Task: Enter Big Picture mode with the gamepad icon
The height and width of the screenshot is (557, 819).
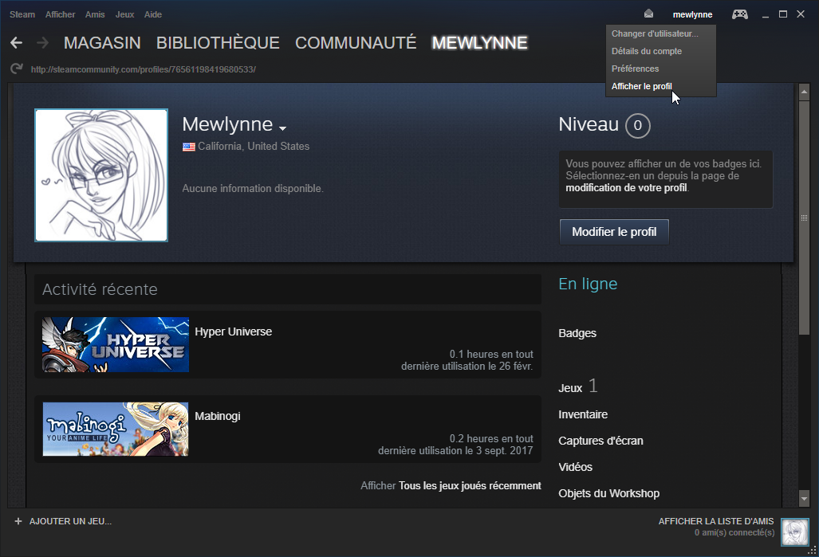Action: 739,14
